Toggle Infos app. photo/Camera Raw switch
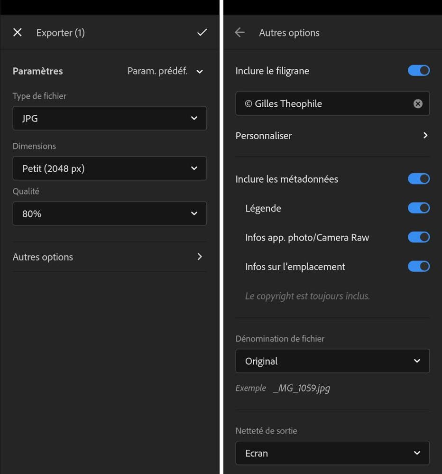This screenshot has height=474, width=442. 419,237
